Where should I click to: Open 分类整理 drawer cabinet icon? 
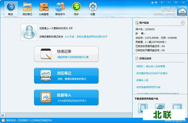click(44, 9)
